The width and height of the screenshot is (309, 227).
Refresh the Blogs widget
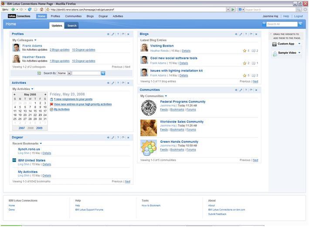point(251,34)
